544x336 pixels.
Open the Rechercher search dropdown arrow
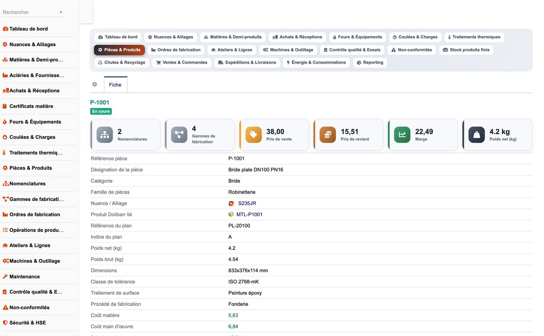pyautogui.click(x=61, y=12)
